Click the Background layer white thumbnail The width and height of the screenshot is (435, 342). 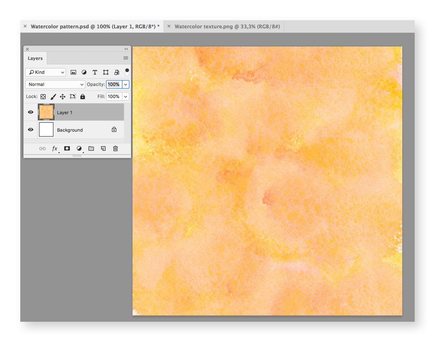click(x=46, y=129)
